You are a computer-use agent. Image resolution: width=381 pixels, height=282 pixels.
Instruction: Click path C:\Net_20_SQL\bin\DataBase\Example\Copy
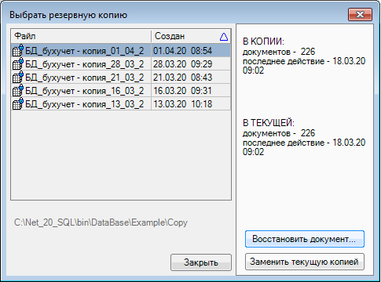click(101, 222)
